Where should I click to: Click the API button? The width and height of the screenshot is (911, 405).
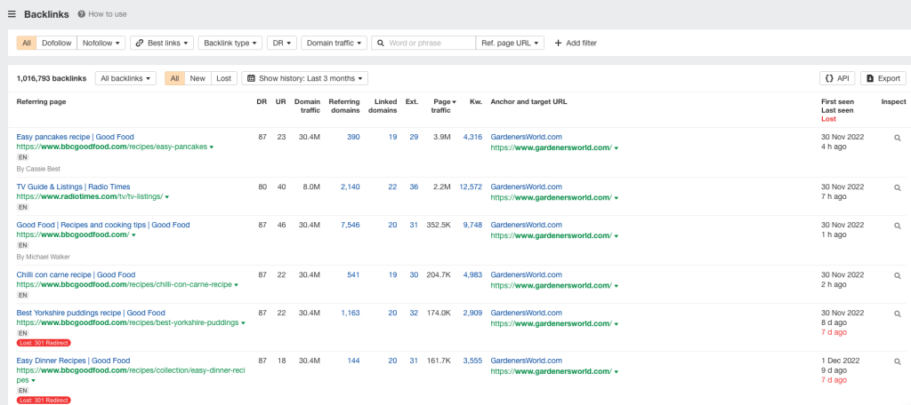coord(837,78)
